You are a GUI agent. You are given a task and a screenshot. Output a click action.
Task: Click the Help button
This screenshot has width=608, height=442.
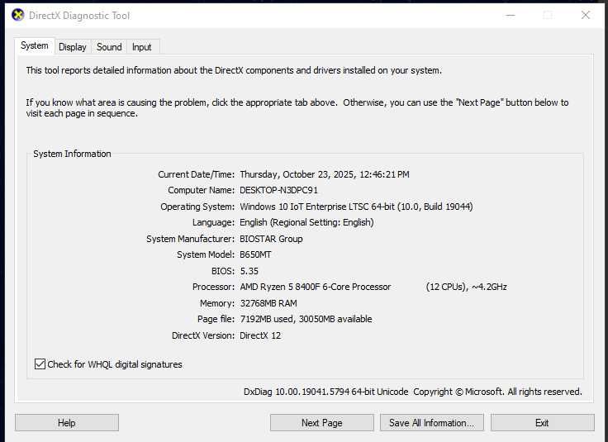coord(67,423)
